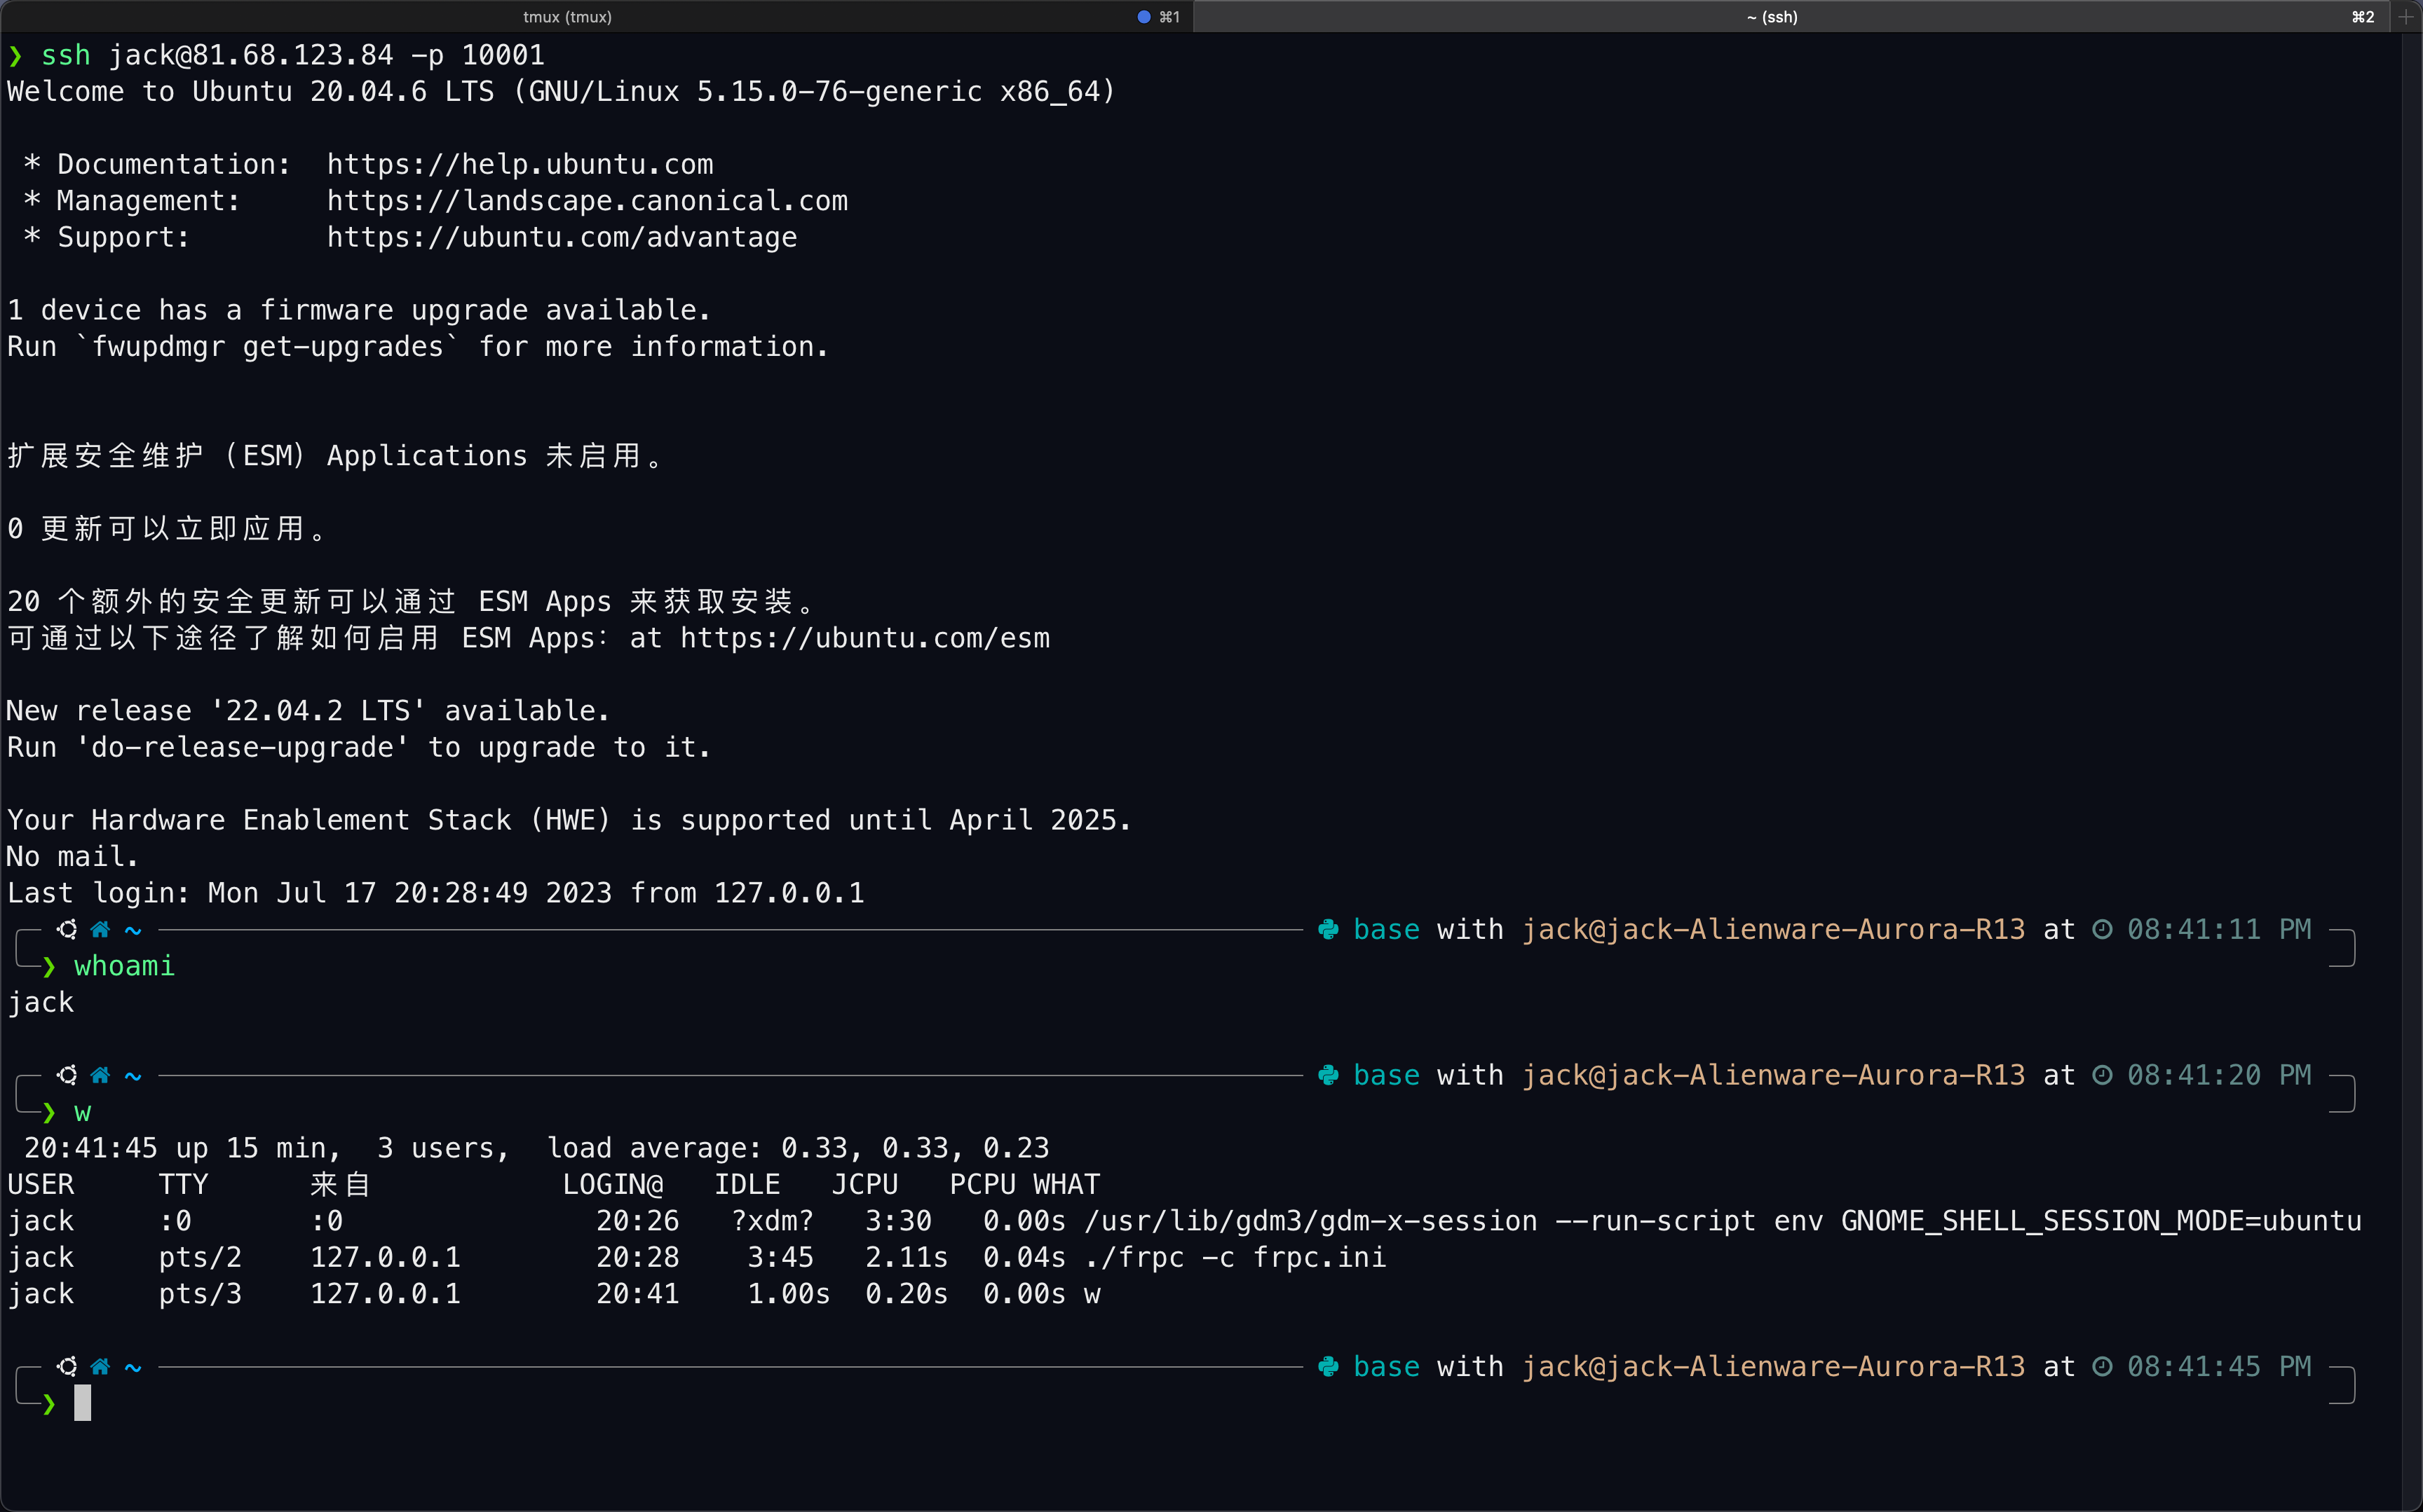The width and height of the screenshot is (2423, 1512).
Task: Click the 'Hardware Enablement Stack (HWE)' line
Action: click(569, 820)
